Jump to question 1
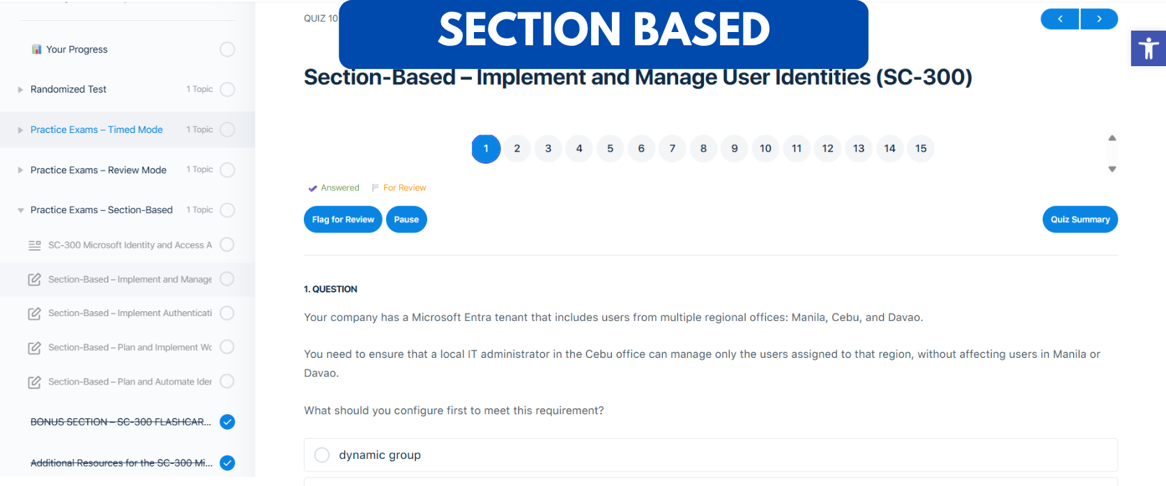Viewport: 1166px width, 486px height. coord(486,148)
